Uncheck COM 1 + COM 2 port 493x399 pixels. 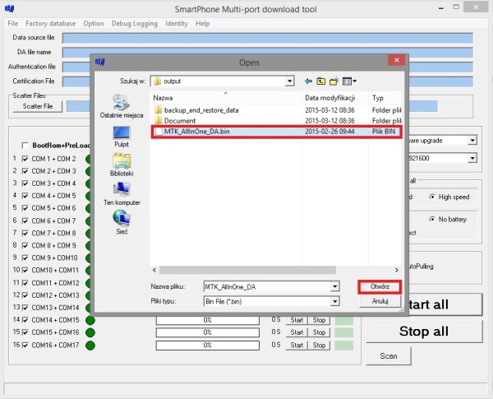pyautogui.click(x=25, y=159)
